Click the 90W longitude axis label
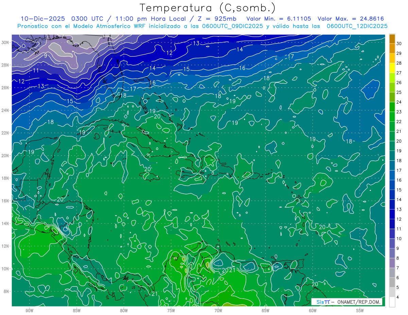Screen dimensions: 408x315 29,311
